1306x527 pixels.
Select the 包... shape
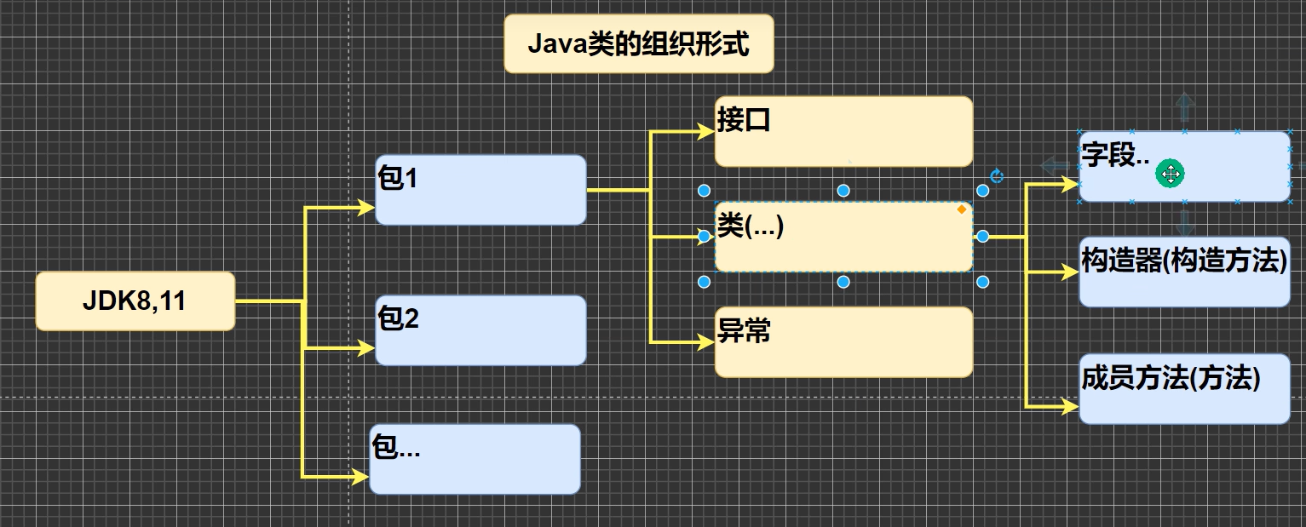tap(474, 459)
